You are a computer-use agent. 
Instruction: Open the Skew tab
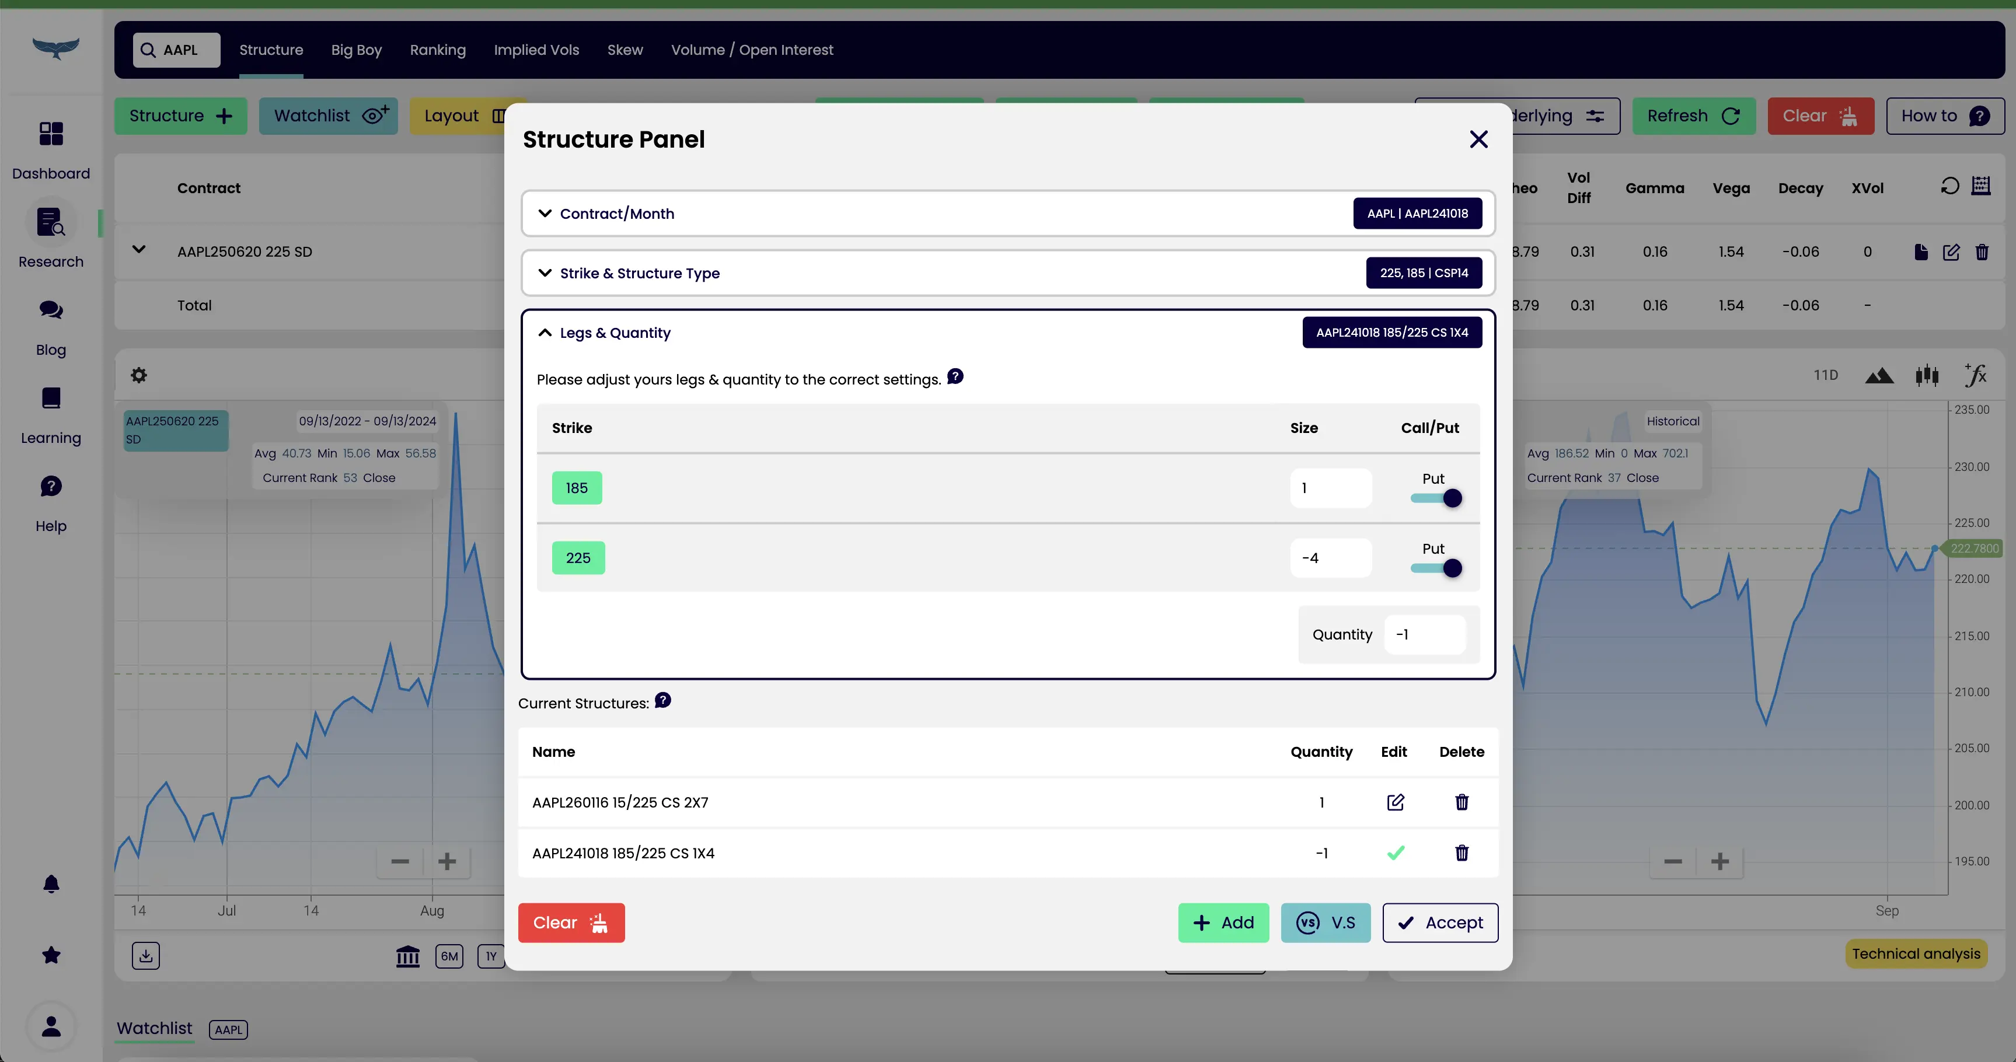click(x=625, y=50)
